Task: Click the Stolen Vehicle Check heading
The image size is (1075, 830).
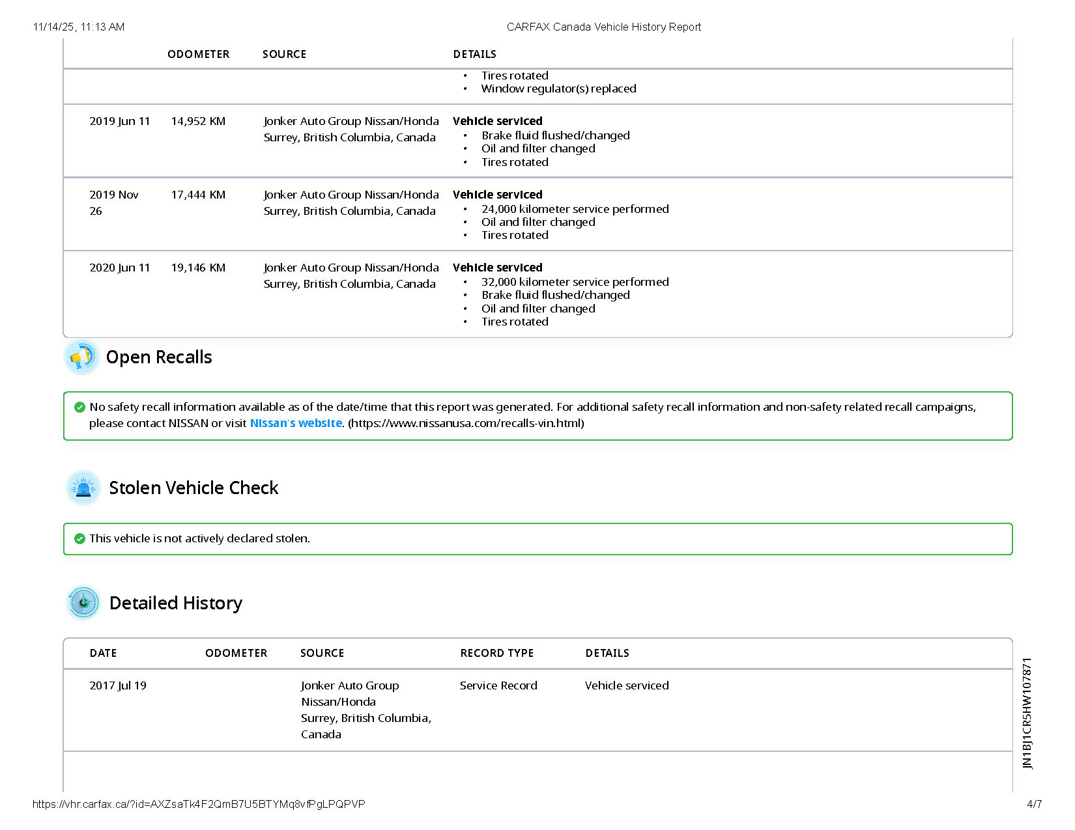Action: tap(193, 488)
